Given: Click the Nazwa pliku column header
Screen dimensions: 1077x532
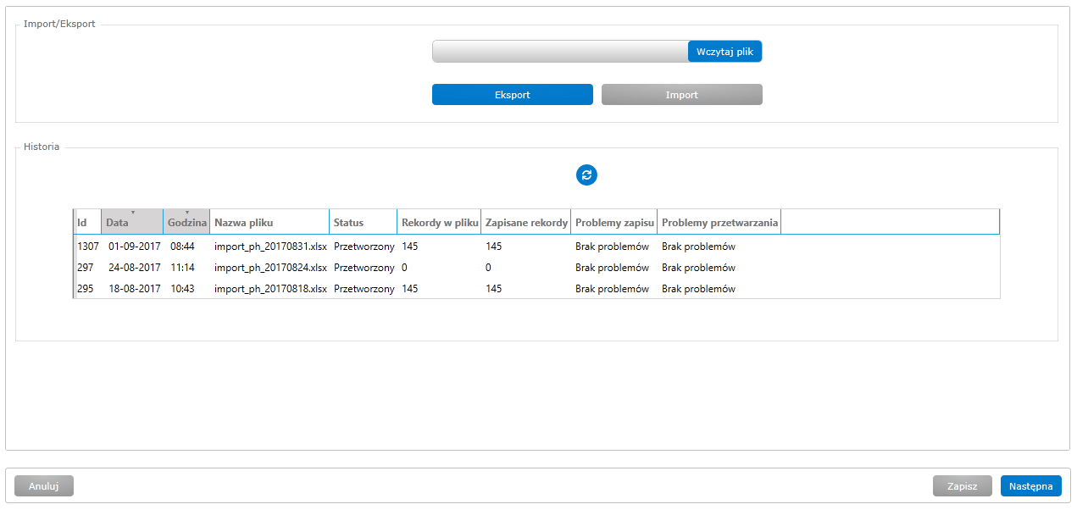Looking at the screenshot, I should click(x=269, y=222).
